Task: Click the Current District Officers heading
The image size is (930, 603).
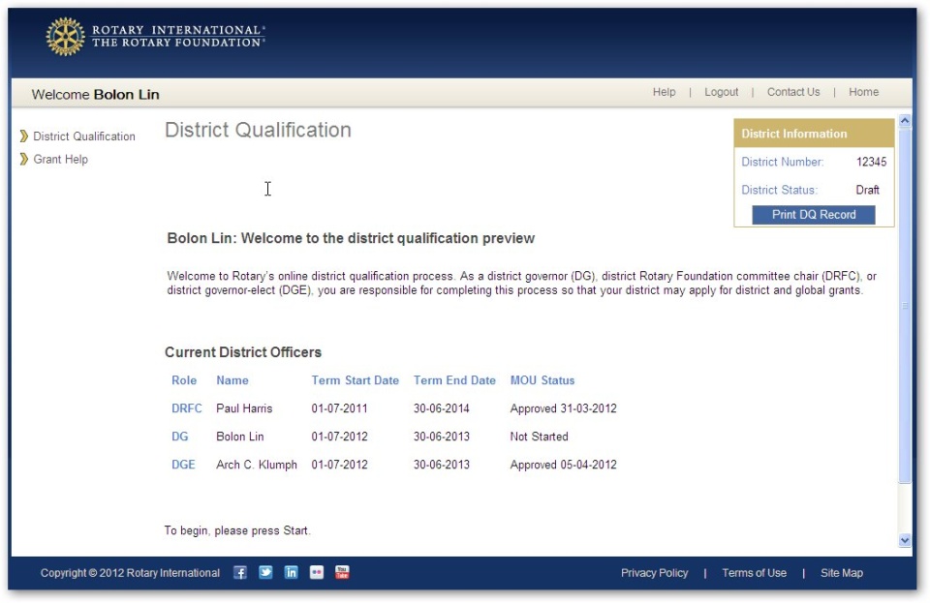Action: [x=243, y=352]
